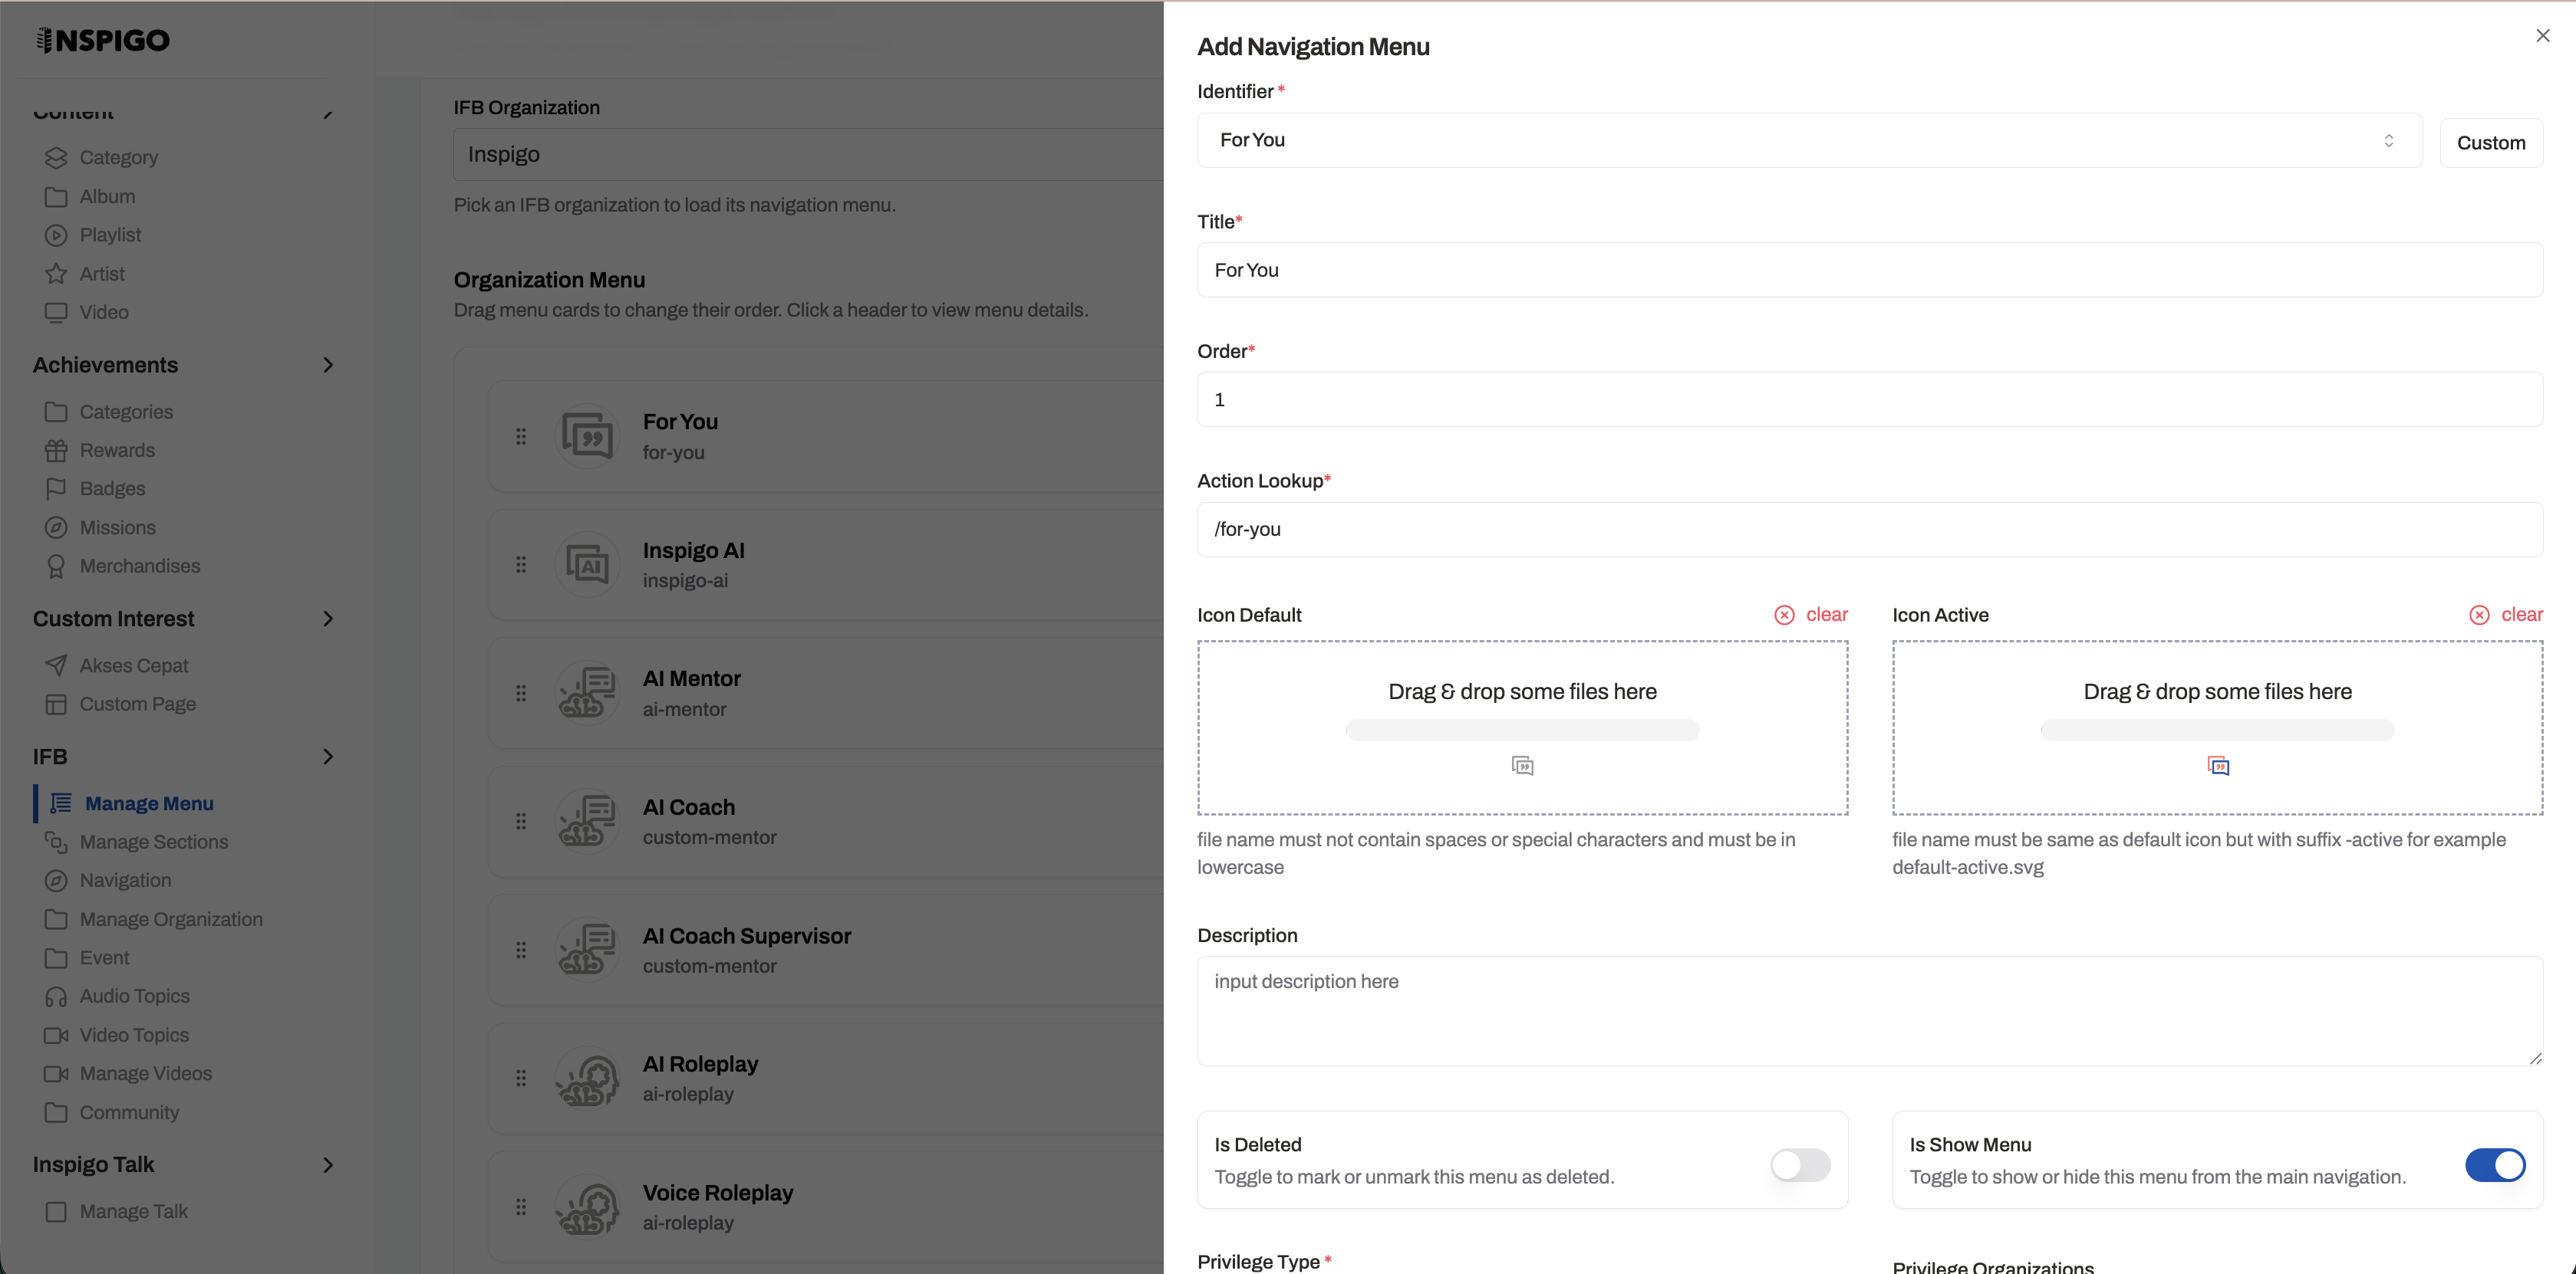
Task: Click the Inspigo AI card drag handle
Action: [x=521, y=564]
